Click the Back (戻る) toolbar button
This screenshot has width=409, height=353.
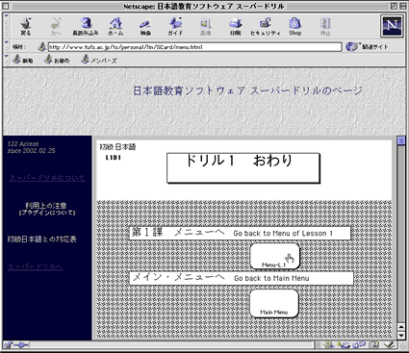click(x=25, y=26)
